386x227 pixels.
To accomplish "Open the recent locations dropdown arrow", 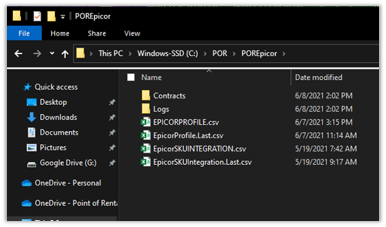I will point(51,54).
